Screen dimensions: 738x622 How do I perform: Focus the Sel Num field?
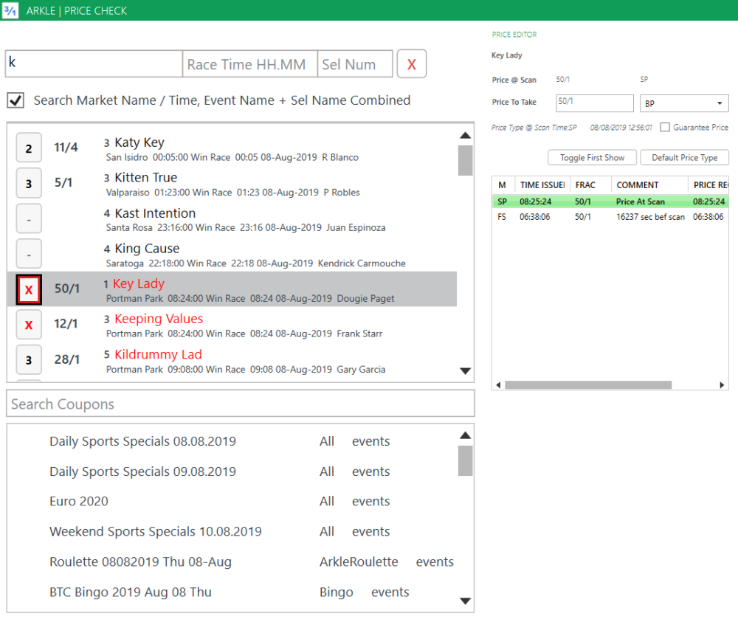[x=355, y=63]
